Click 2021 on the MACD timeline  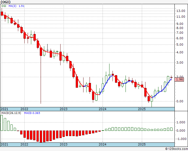[x=4, y=144]
